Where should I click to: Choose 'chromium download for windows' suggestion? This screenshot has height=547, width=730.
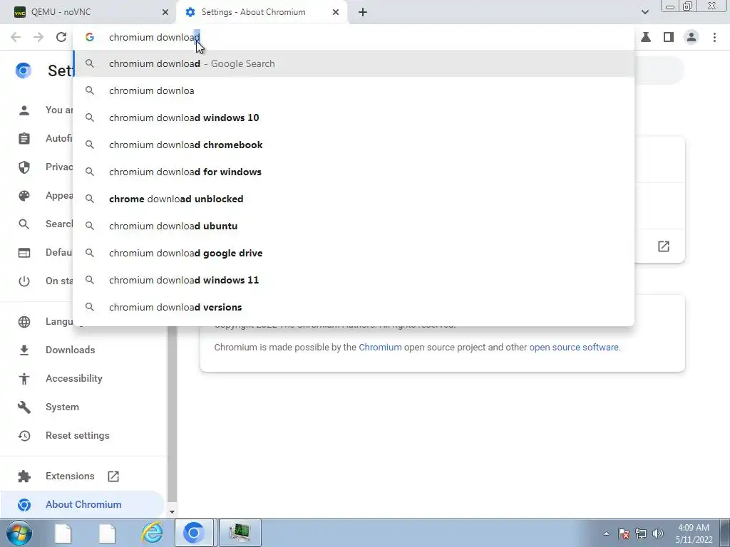tap(354, 172)
